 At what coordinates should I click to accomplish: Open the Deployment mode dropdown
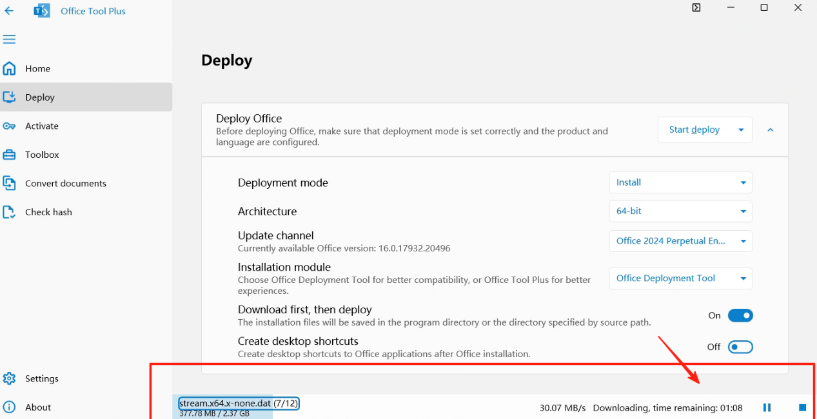tap(680, 182)
